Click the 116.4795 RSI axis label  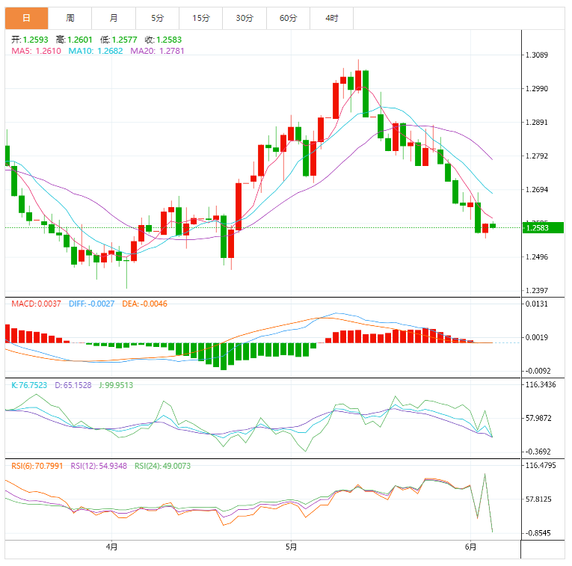(x=541, y=466)
